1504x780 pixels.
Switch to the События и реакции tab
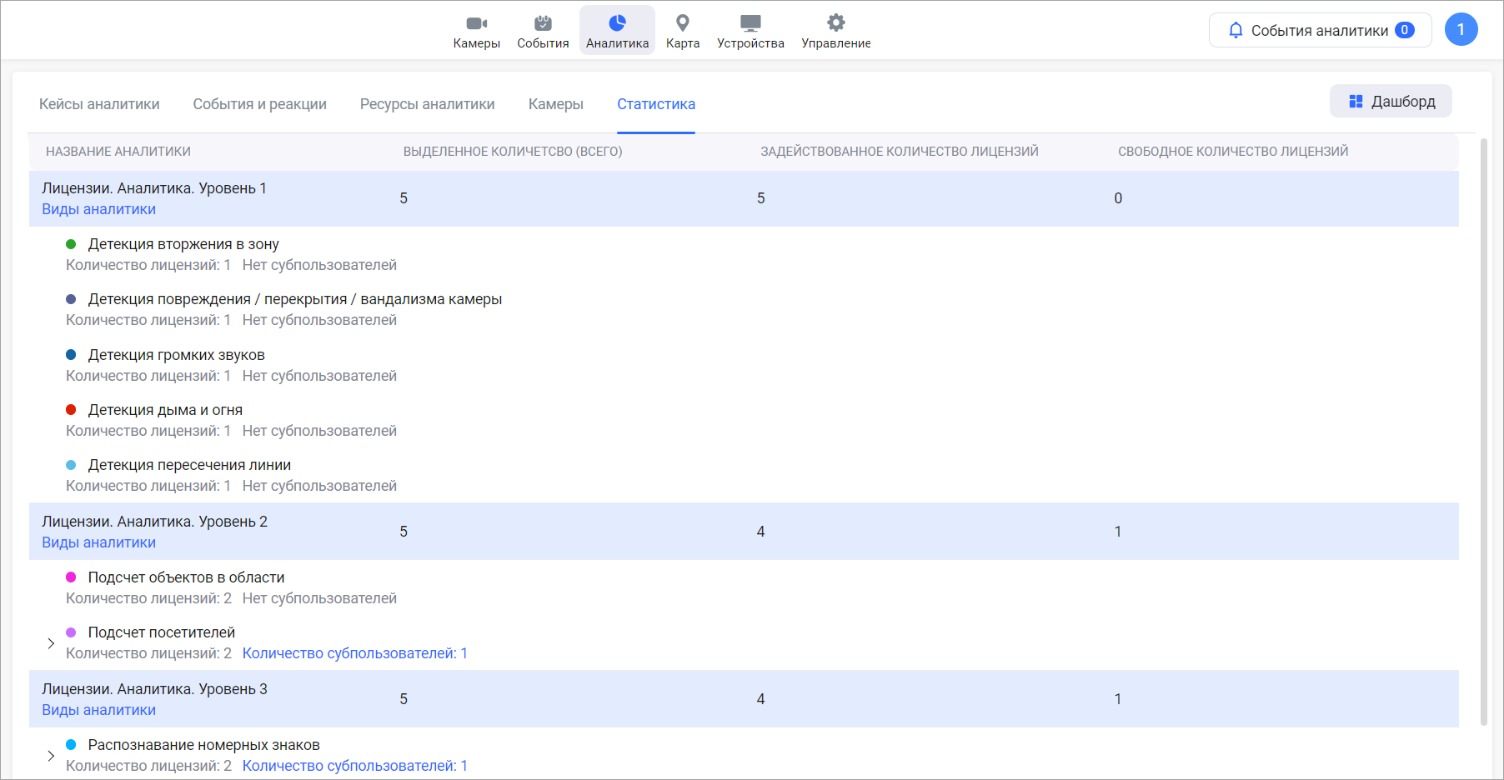pos(259,104)
